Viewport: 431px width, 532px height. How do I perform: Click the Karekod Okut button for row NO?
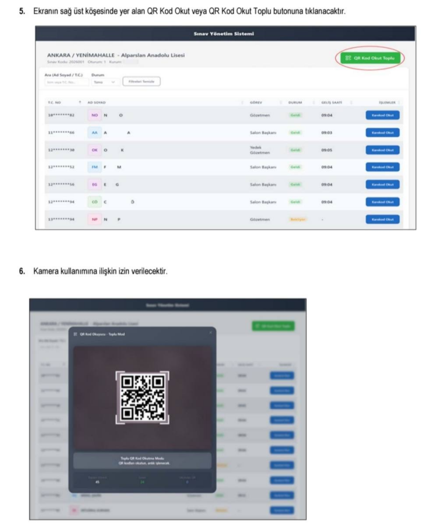point(383,115)
